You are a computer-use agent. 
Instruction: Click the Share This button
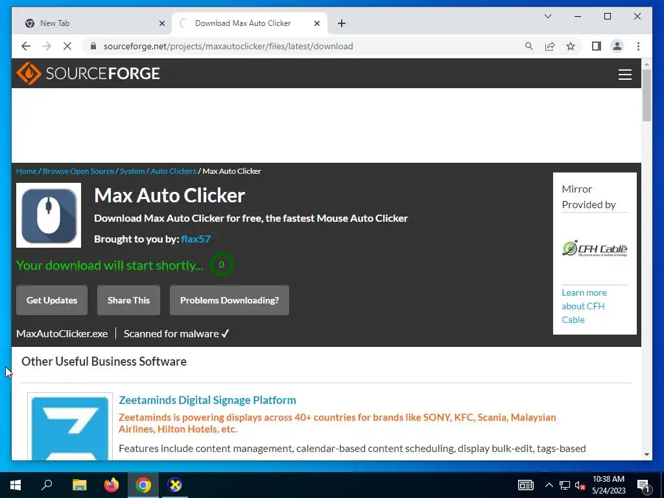tap(129, 300)
